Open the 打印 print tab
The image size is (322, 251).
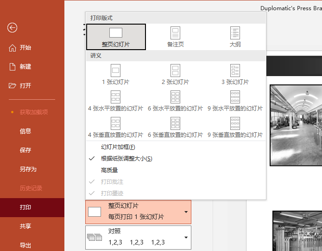click(x=32, y=207)
